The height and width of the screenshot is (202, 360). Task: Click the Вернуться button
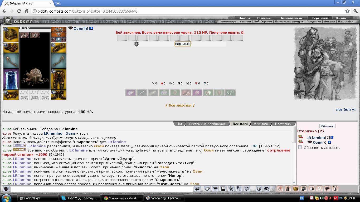[183, 44]
